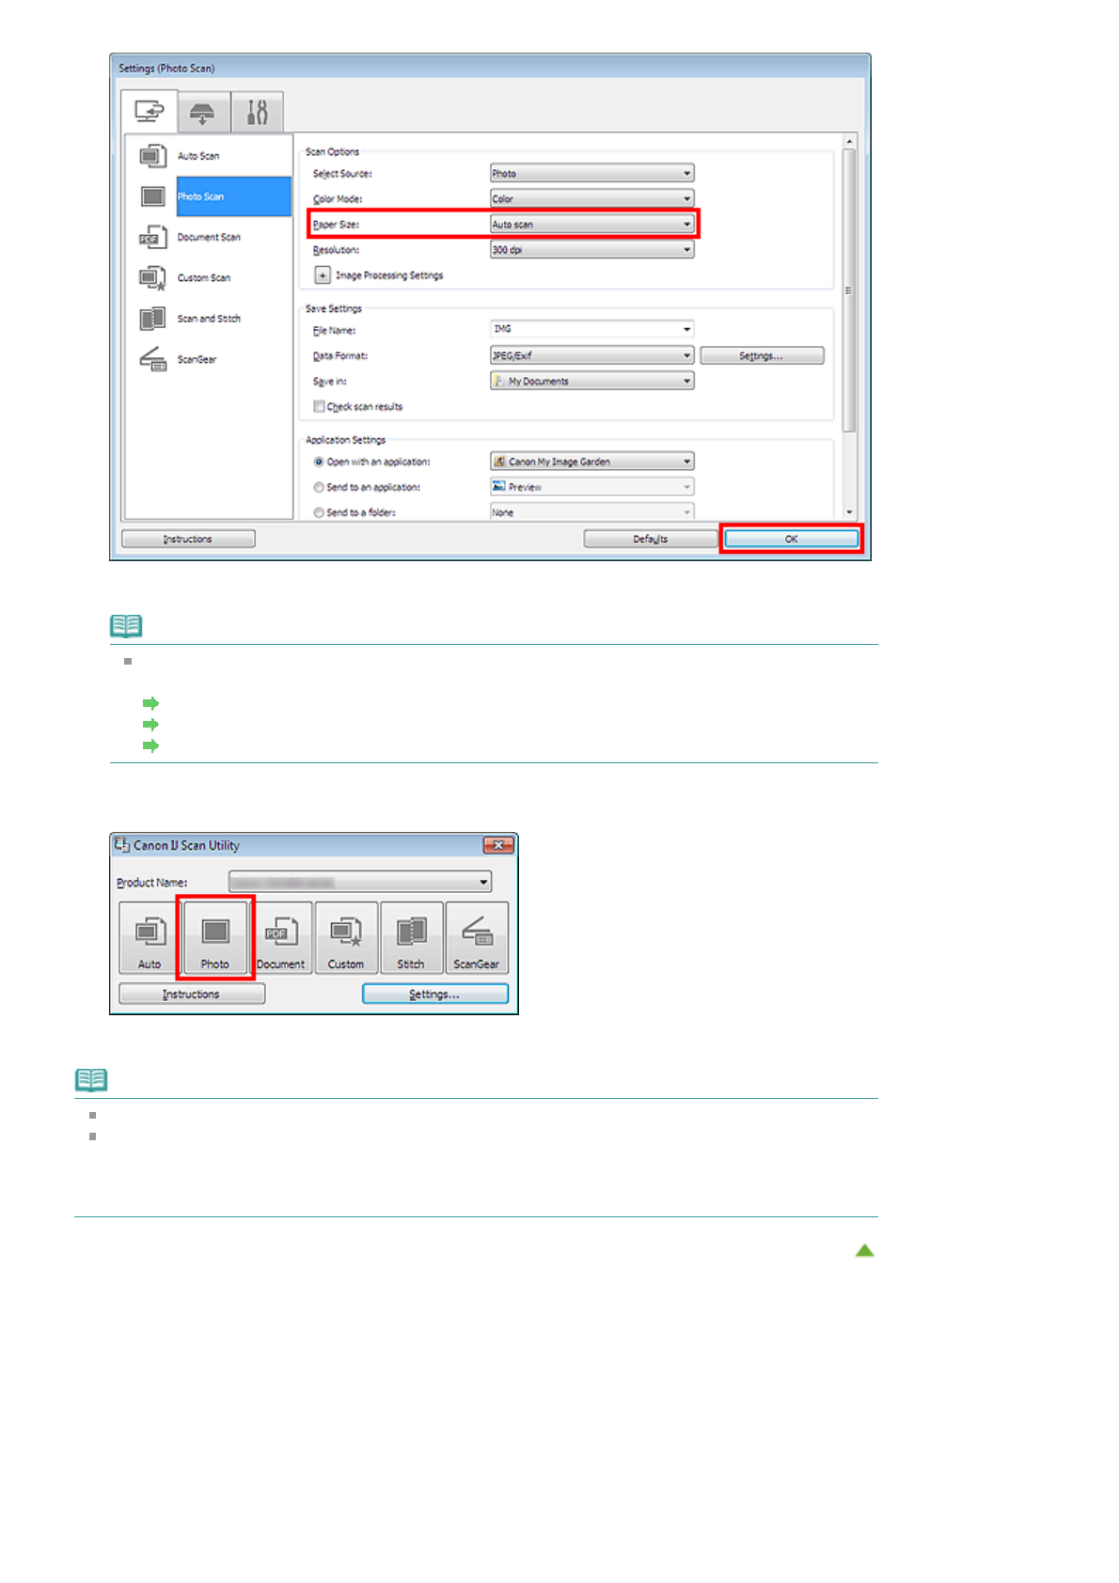The image size is (1119, 1583).
Task: Expand the Resolution dropdown list
Action: coord(591,250)
